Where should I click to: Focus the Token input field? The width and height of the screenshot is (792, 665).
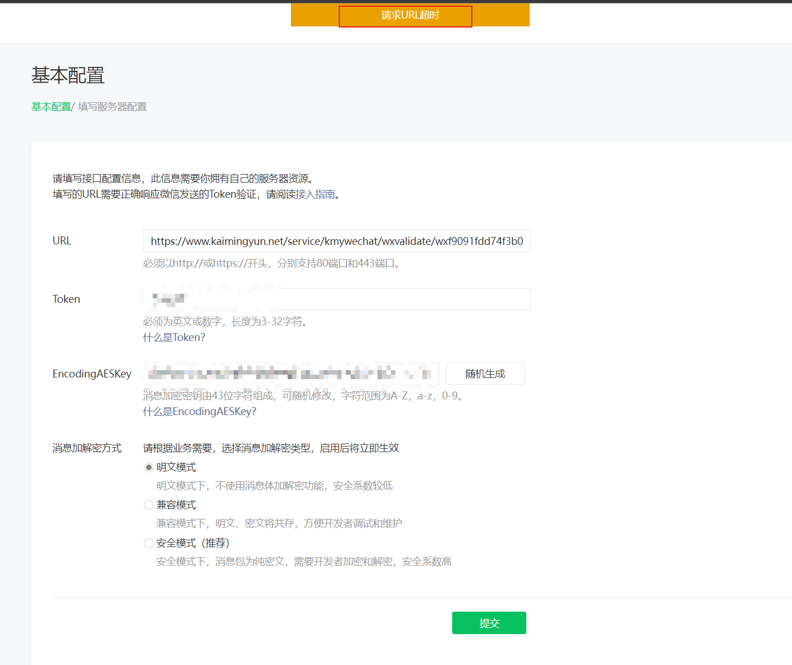click(337, 299)
